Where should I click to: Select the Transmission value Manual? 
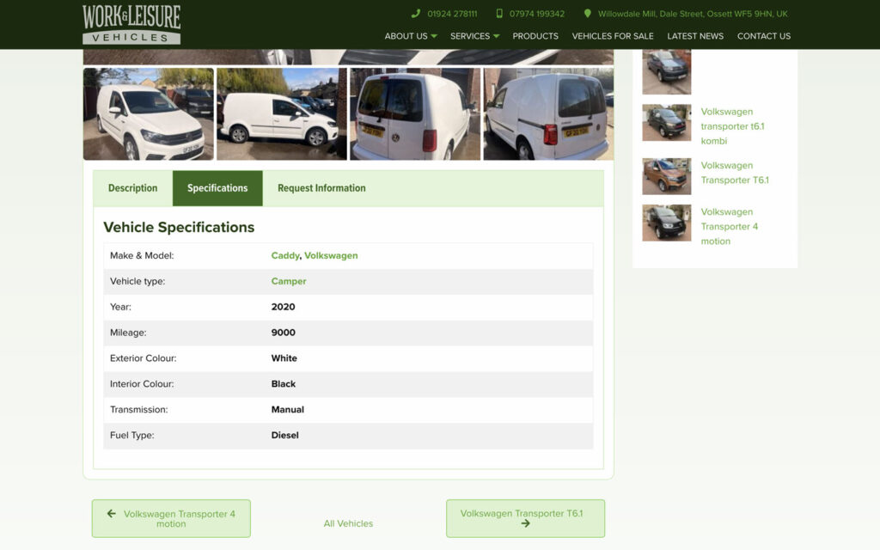287,410
